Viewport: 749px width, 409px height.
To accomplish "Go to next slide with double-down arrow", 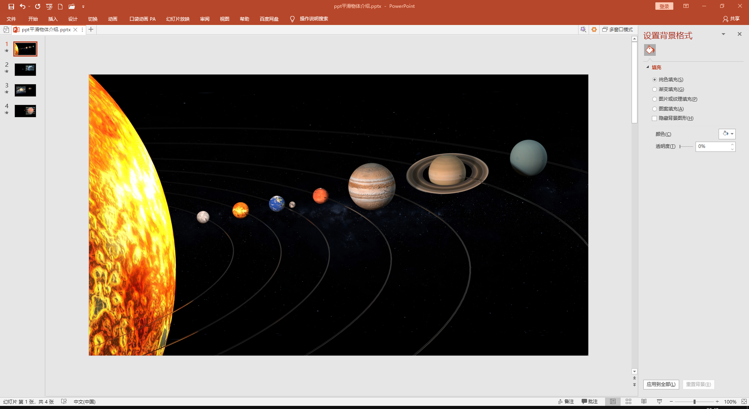I will (x=634, y=385).
